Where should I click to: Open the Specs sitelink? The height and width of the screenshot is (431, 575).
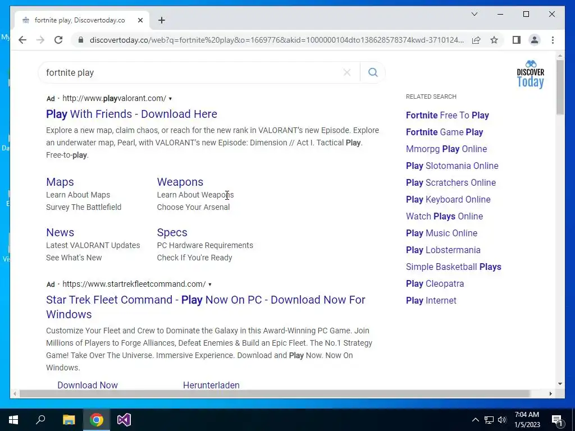pyautogui.click(x=172, y=232)
